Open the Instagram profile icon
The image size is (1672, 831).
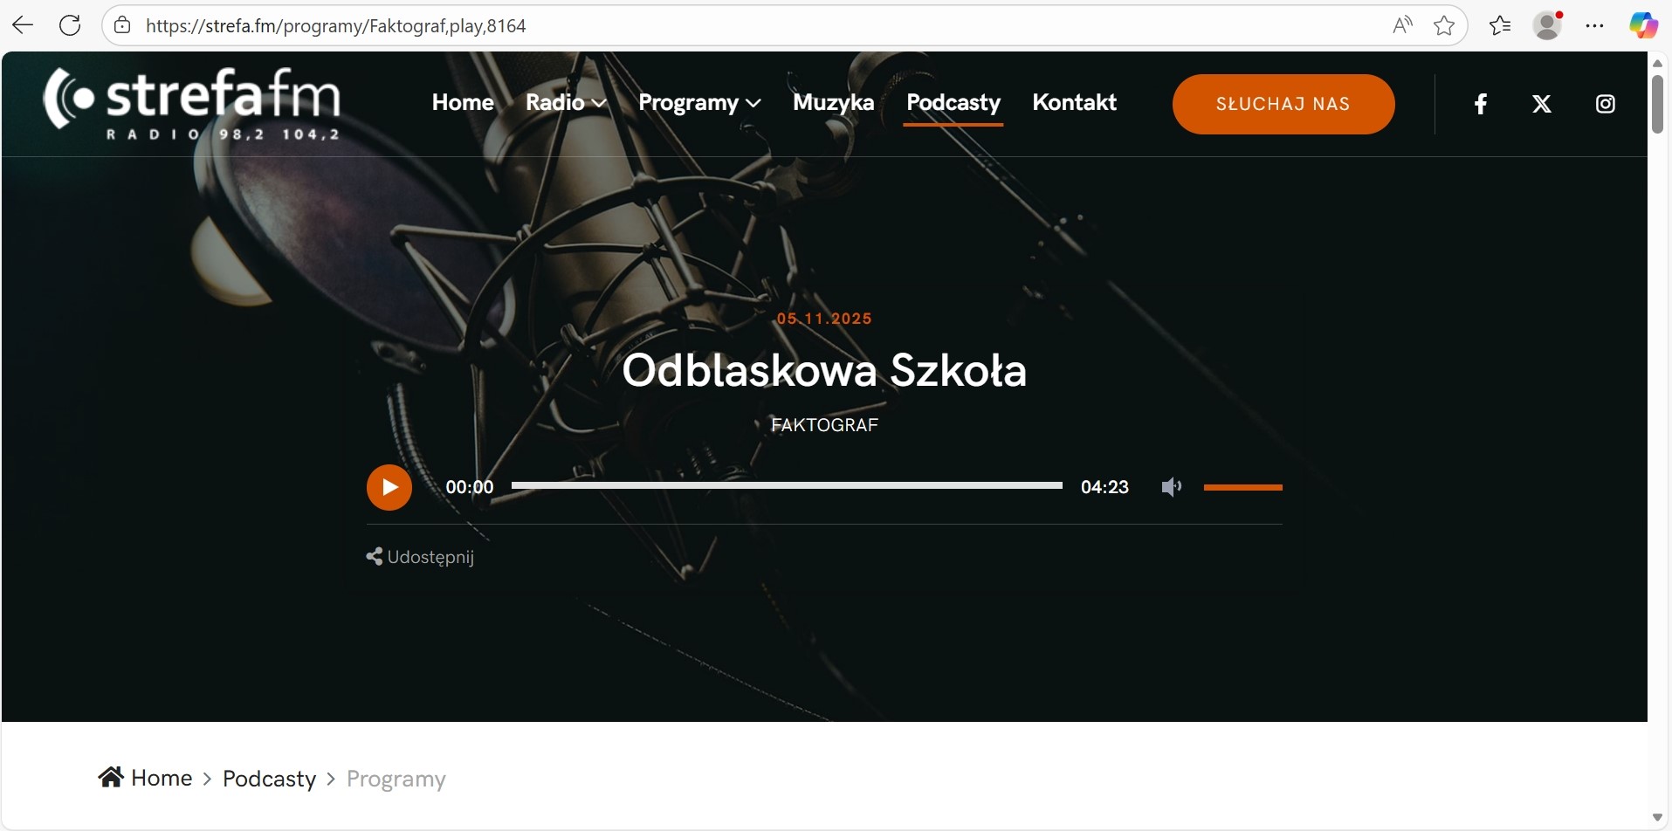(1605, 104)
